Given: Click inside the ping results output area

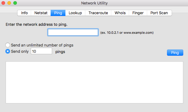Looking at the screenshot, I should (x=94, y=82).
